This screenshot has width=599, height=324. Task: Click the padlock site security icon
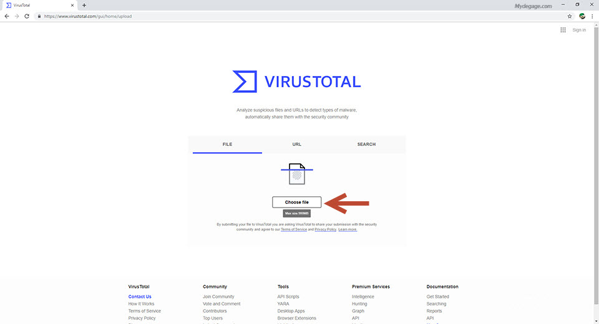point(39,16)
